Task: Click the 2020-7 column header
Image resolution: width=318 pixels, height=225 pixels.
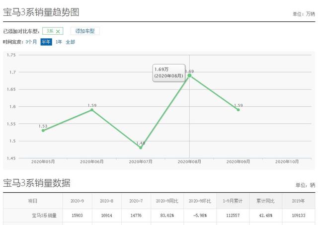Action: coord(136,201)
